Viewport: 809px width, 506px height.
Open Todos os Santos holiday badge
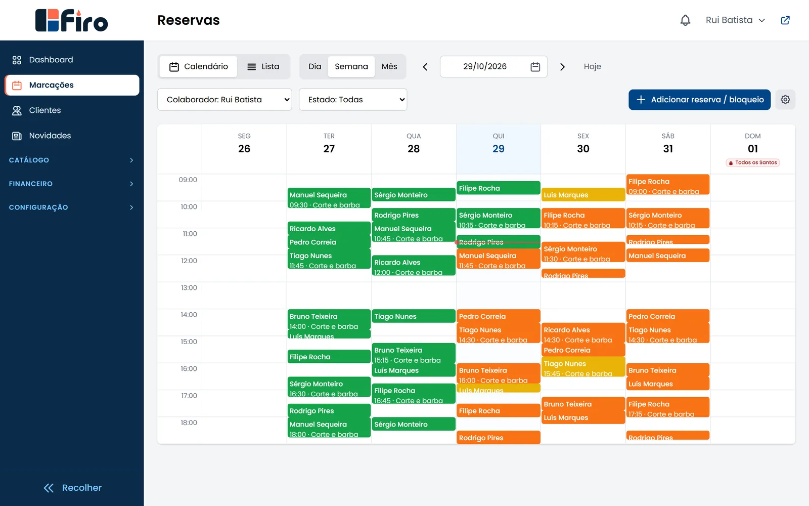(x=753, y=163)
